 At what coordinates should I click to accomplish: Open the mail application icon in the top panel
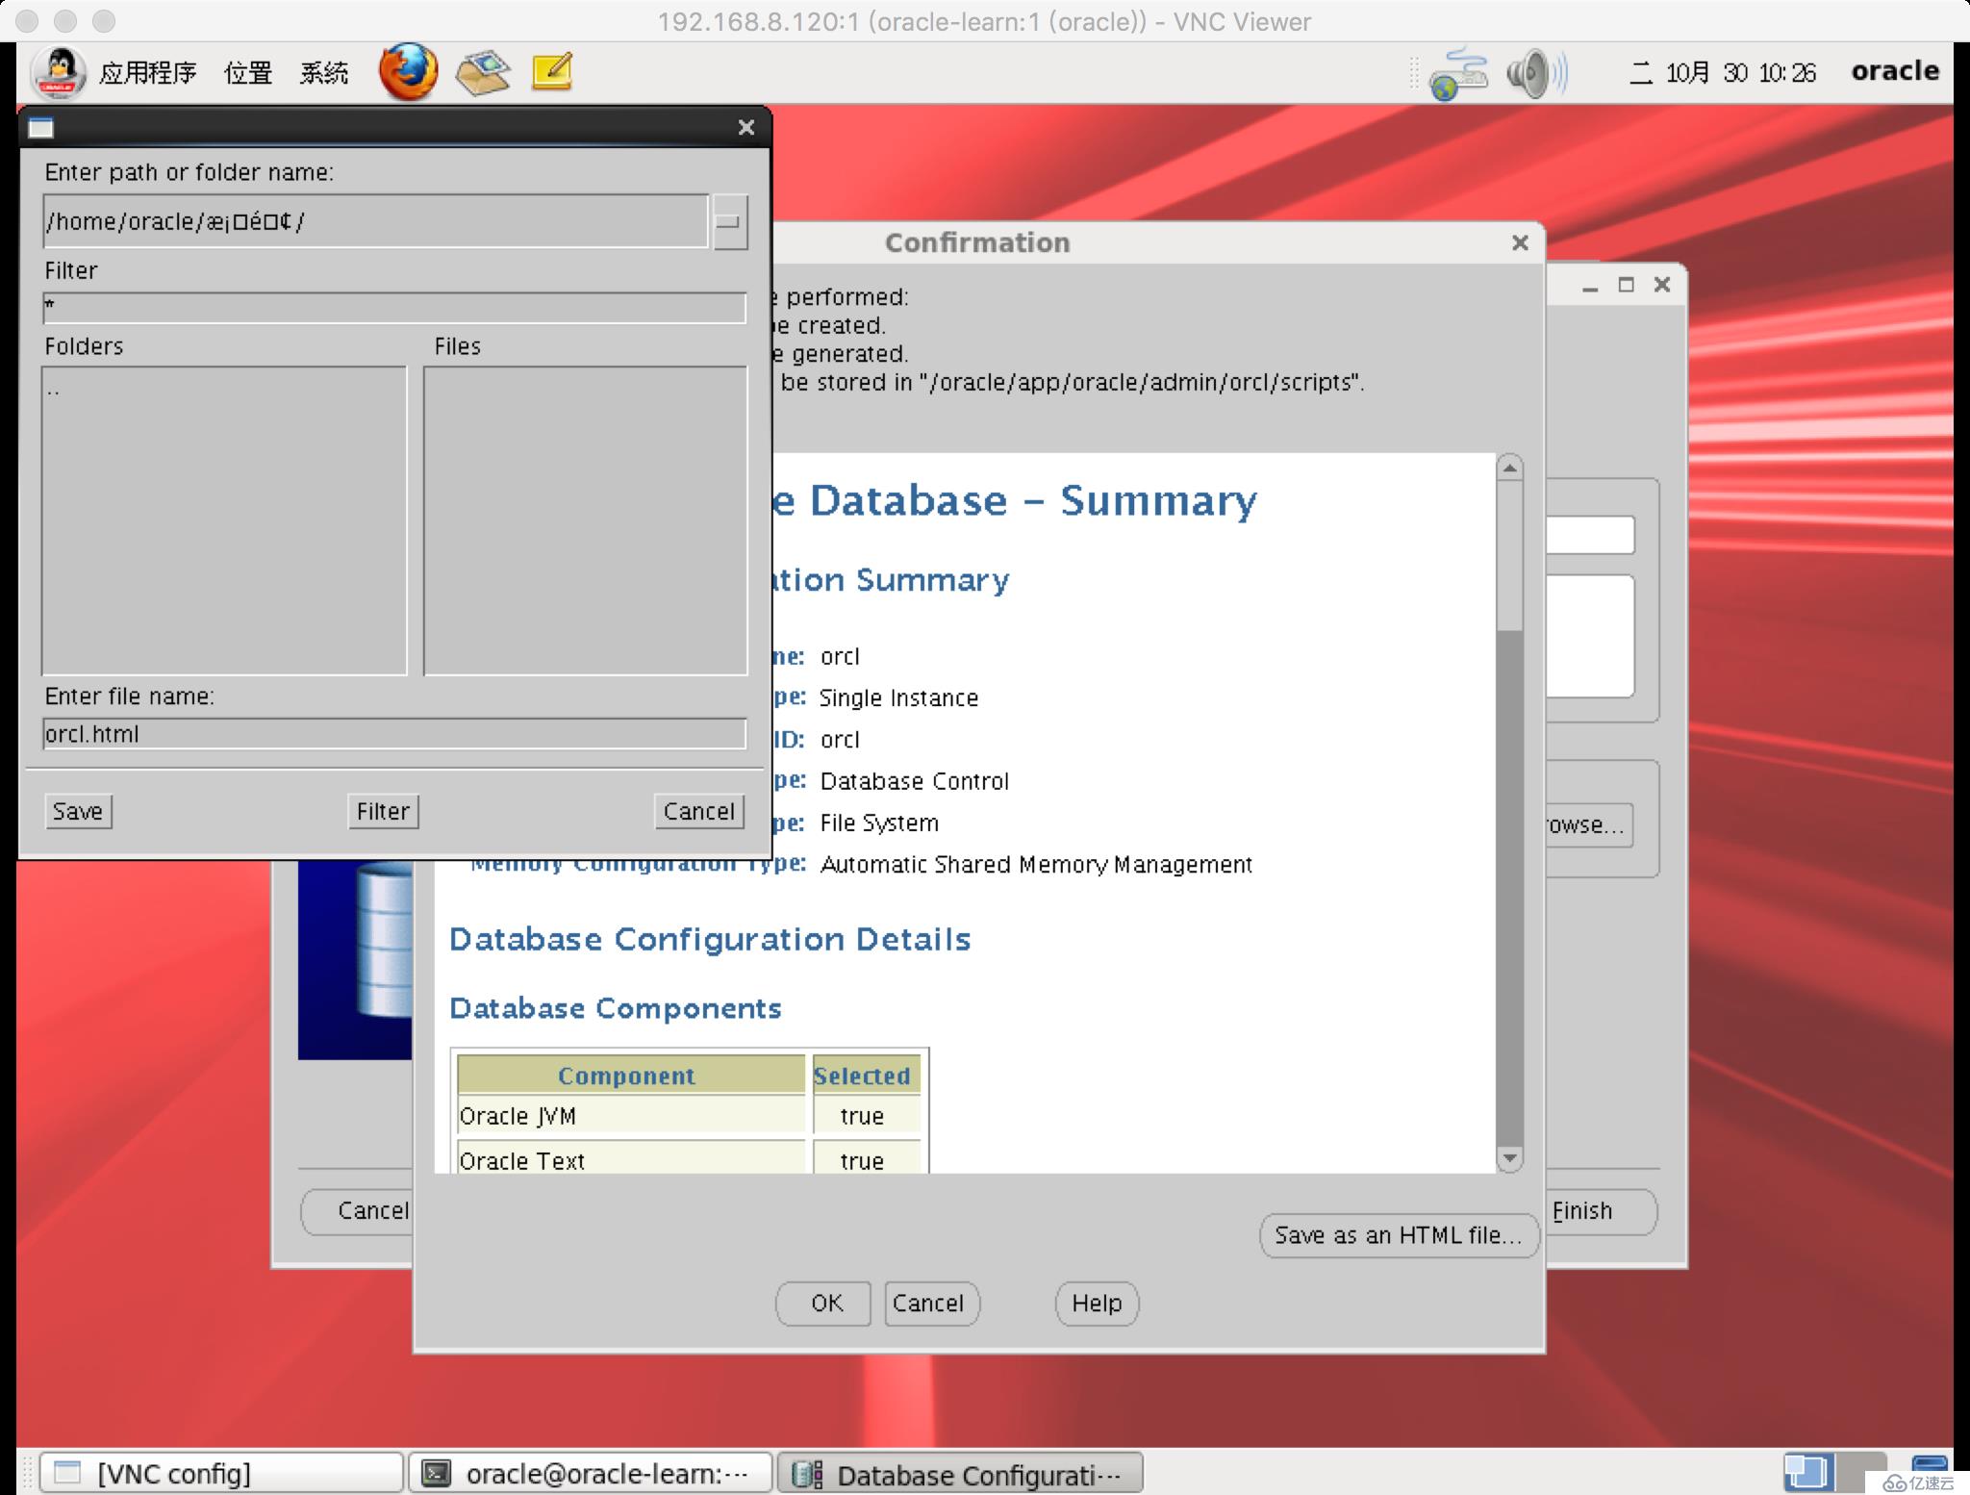pyautogui.click(x=483, y=72)
